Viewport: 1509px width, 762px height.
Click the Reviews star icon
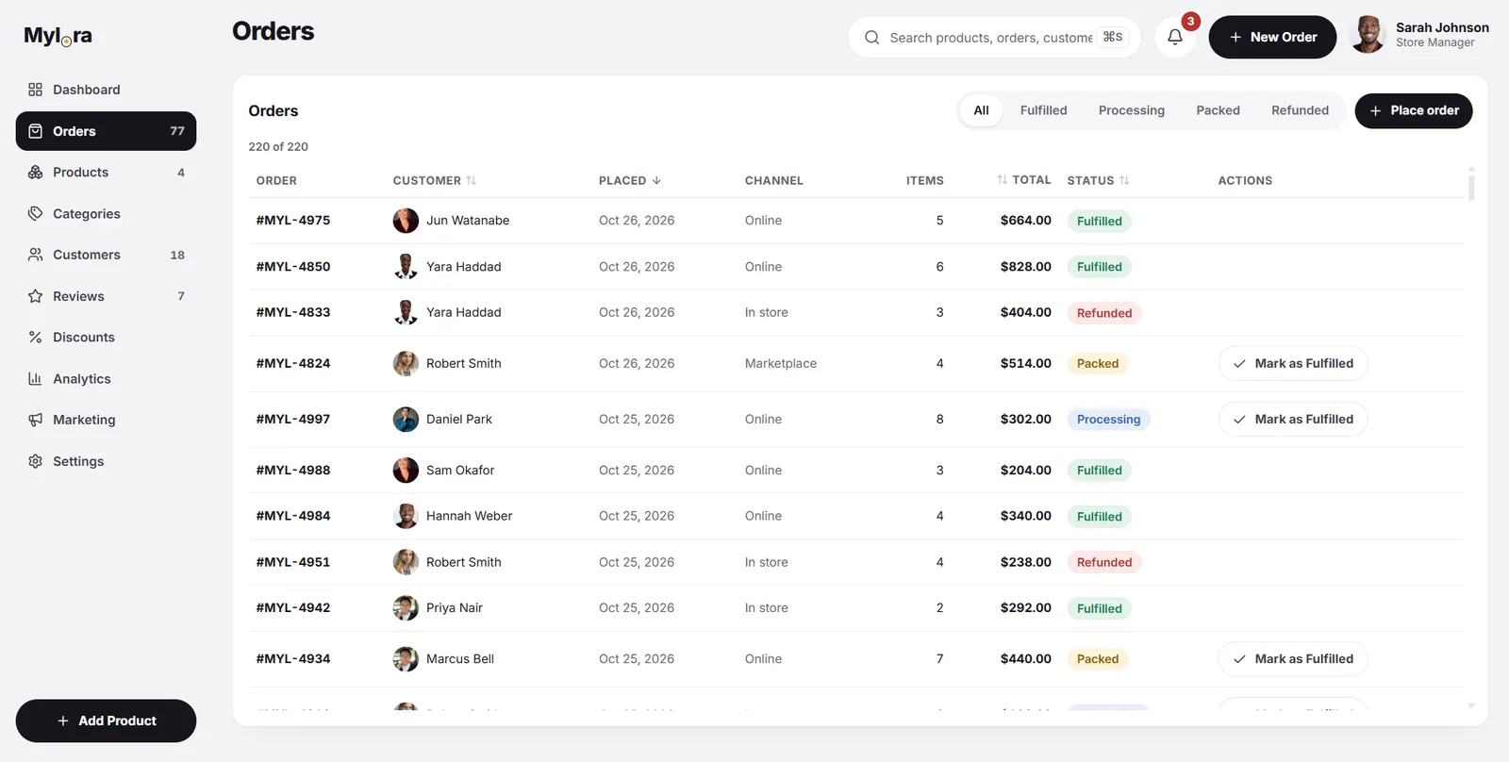pyautogui.click(x=35, y=296)
